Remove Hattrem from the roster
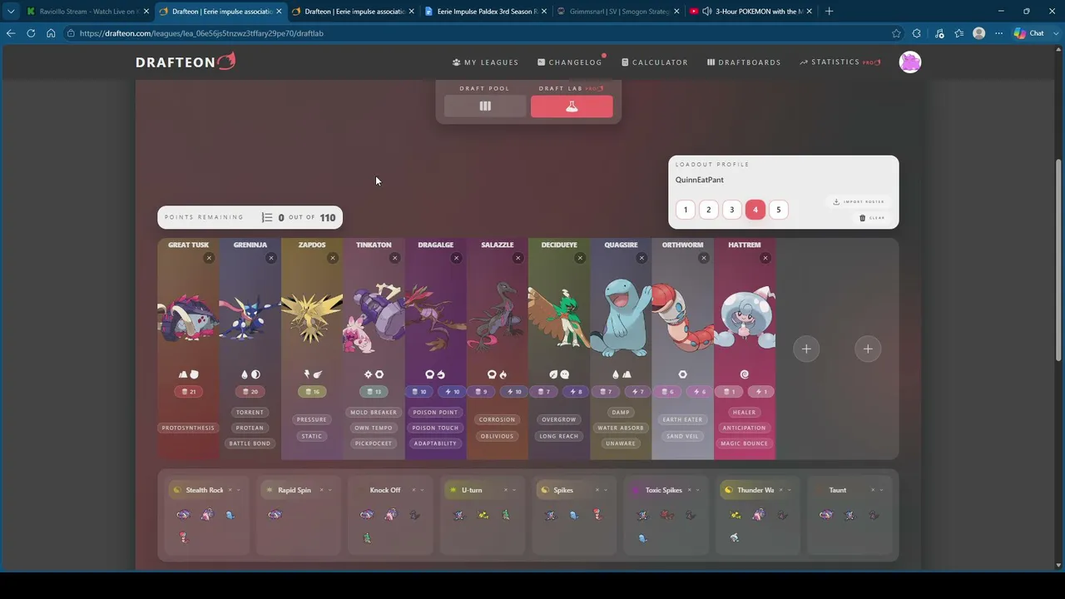The width and height of the screenshot is (1065, 599). pyautogui.click(x=765, y=258)
